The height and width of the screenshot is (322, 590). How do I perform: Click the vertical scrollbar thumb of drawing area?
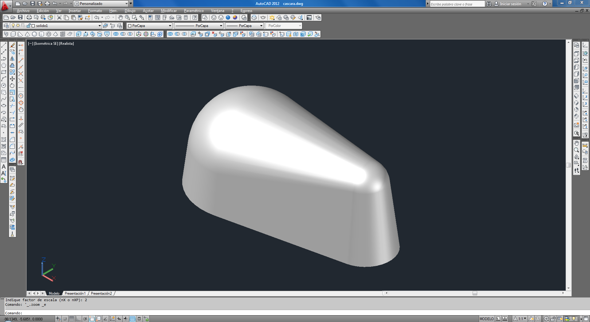568,165
